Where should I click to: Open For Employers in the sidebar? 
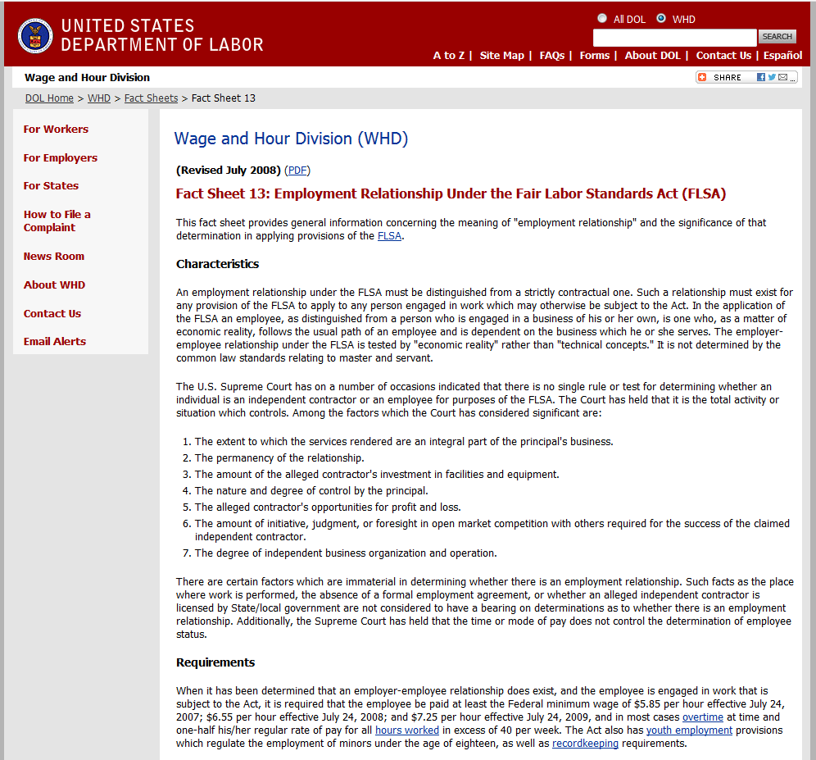pyautogui.click(x=61, y=157)
